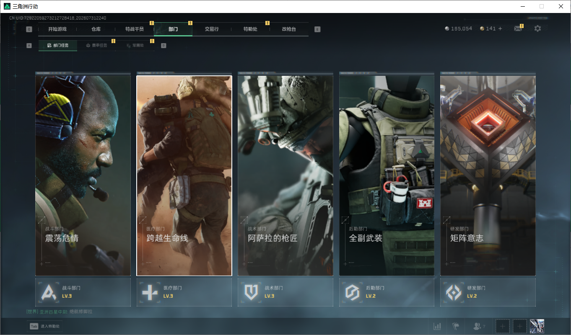This screenshot has height=335, width=571.
Task: Open the 交易行 tab
Action: coord(212,29)
